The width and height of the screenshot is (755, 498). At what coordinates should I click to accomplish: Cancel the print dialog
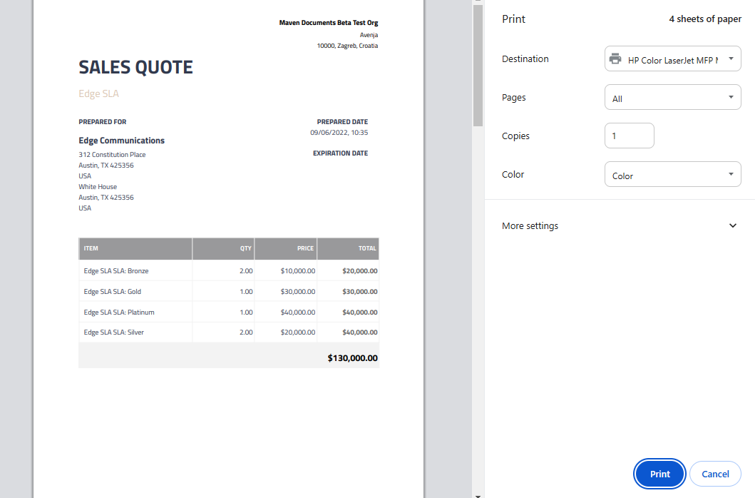715,474
